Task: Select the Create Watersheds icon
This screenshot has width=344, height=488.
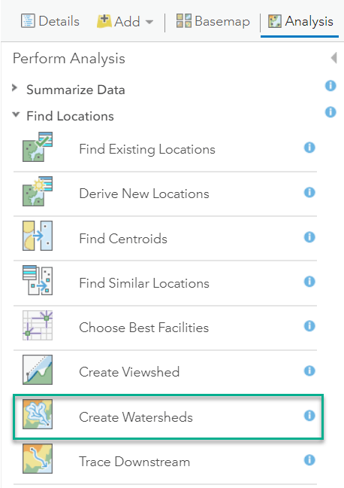Action: pos(38,414)
